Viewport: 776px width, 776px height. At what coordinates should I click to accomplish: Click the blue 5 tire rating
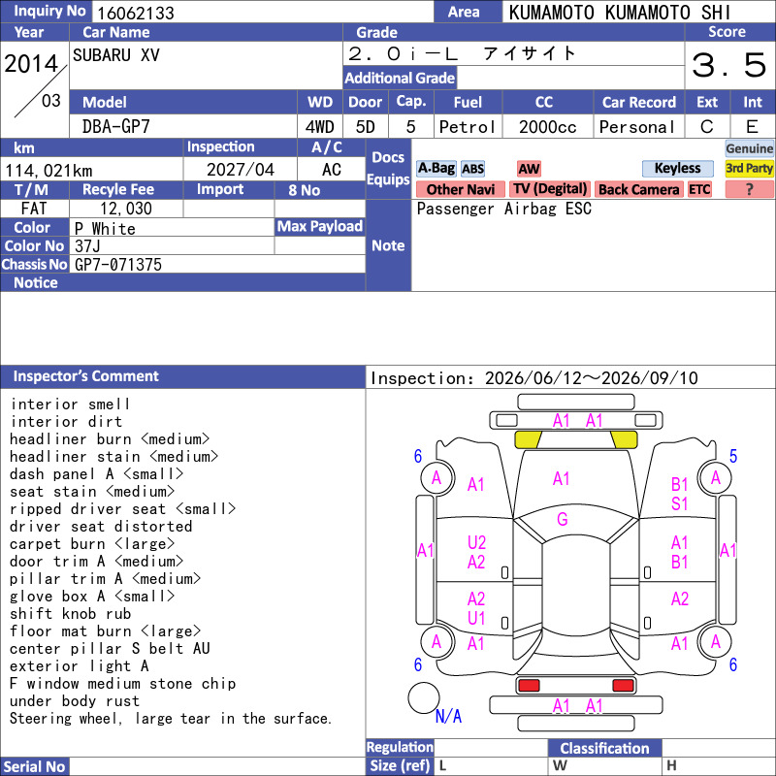733,456
